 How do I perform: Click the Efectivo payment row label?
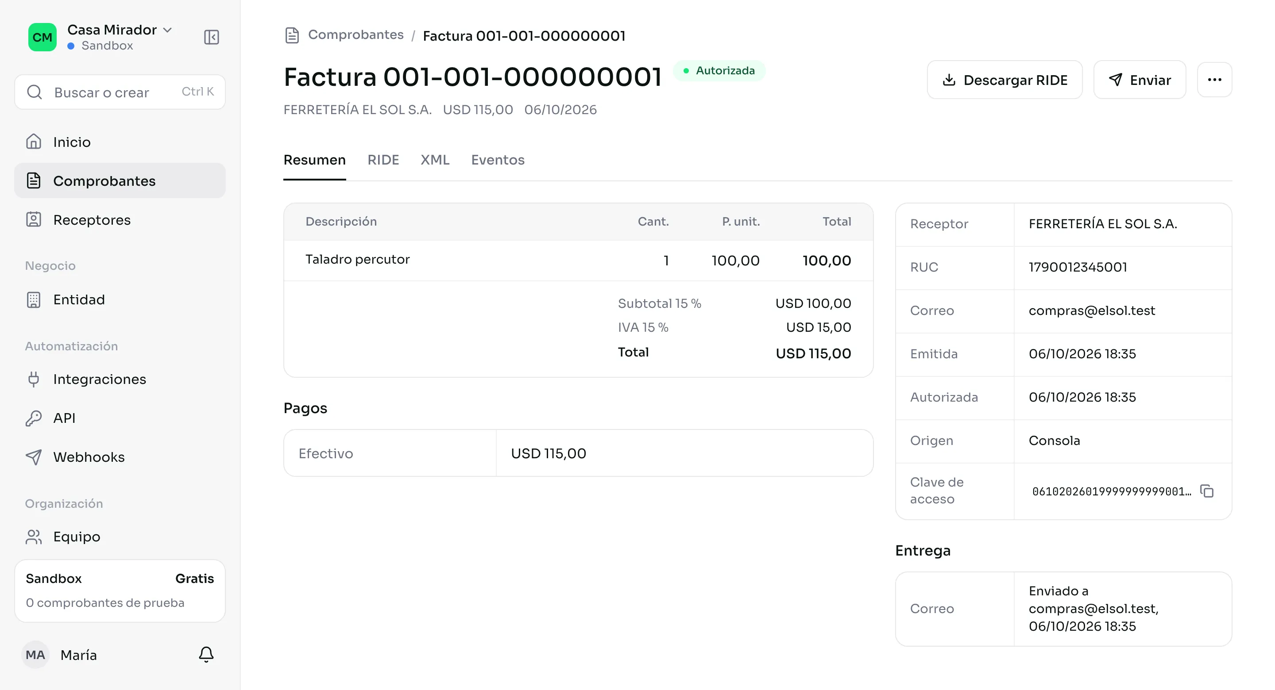click(326, 453)
